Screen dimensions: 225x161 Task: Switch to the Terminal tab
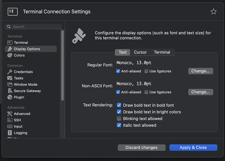pos(162,52)
